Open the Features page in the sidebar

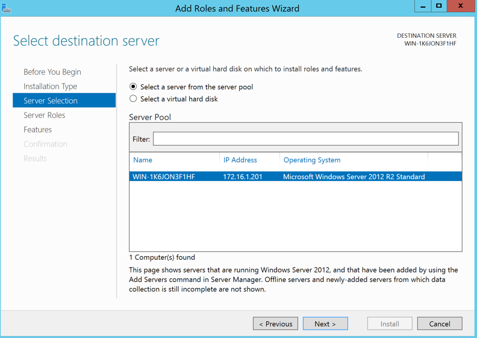(37, 129)
